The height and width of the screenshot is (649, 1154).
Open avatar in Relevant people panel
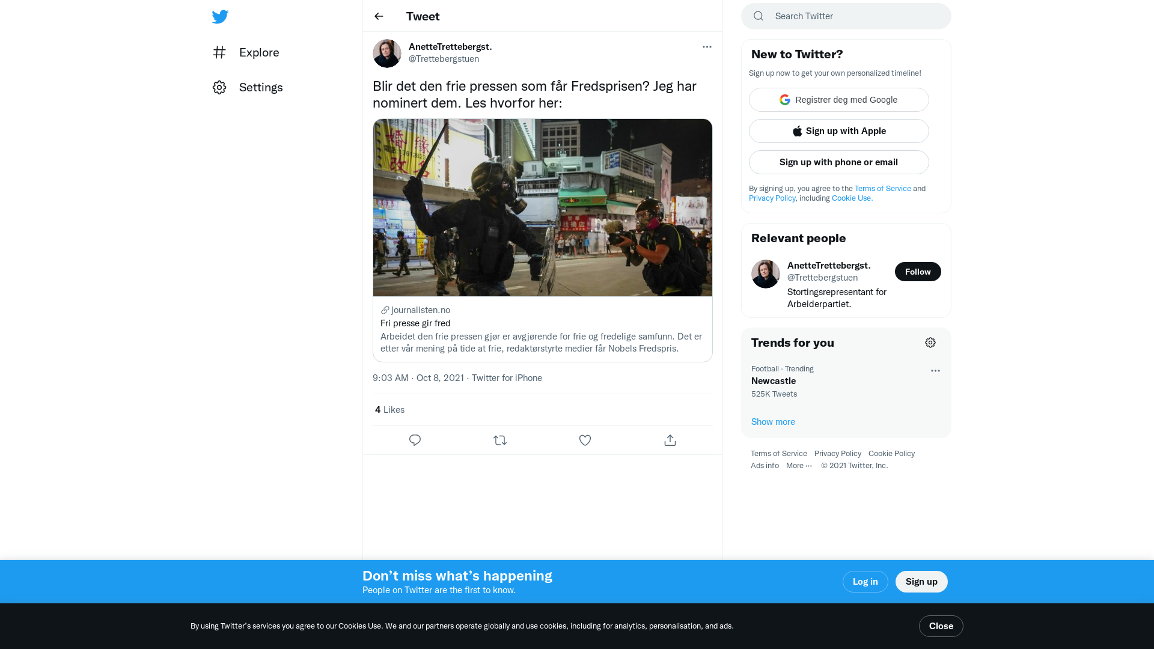click(766, 274)
